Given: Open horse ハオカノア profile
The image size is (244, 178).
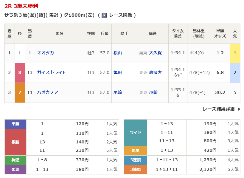Looking at the screenshot, I should [47, 92].
